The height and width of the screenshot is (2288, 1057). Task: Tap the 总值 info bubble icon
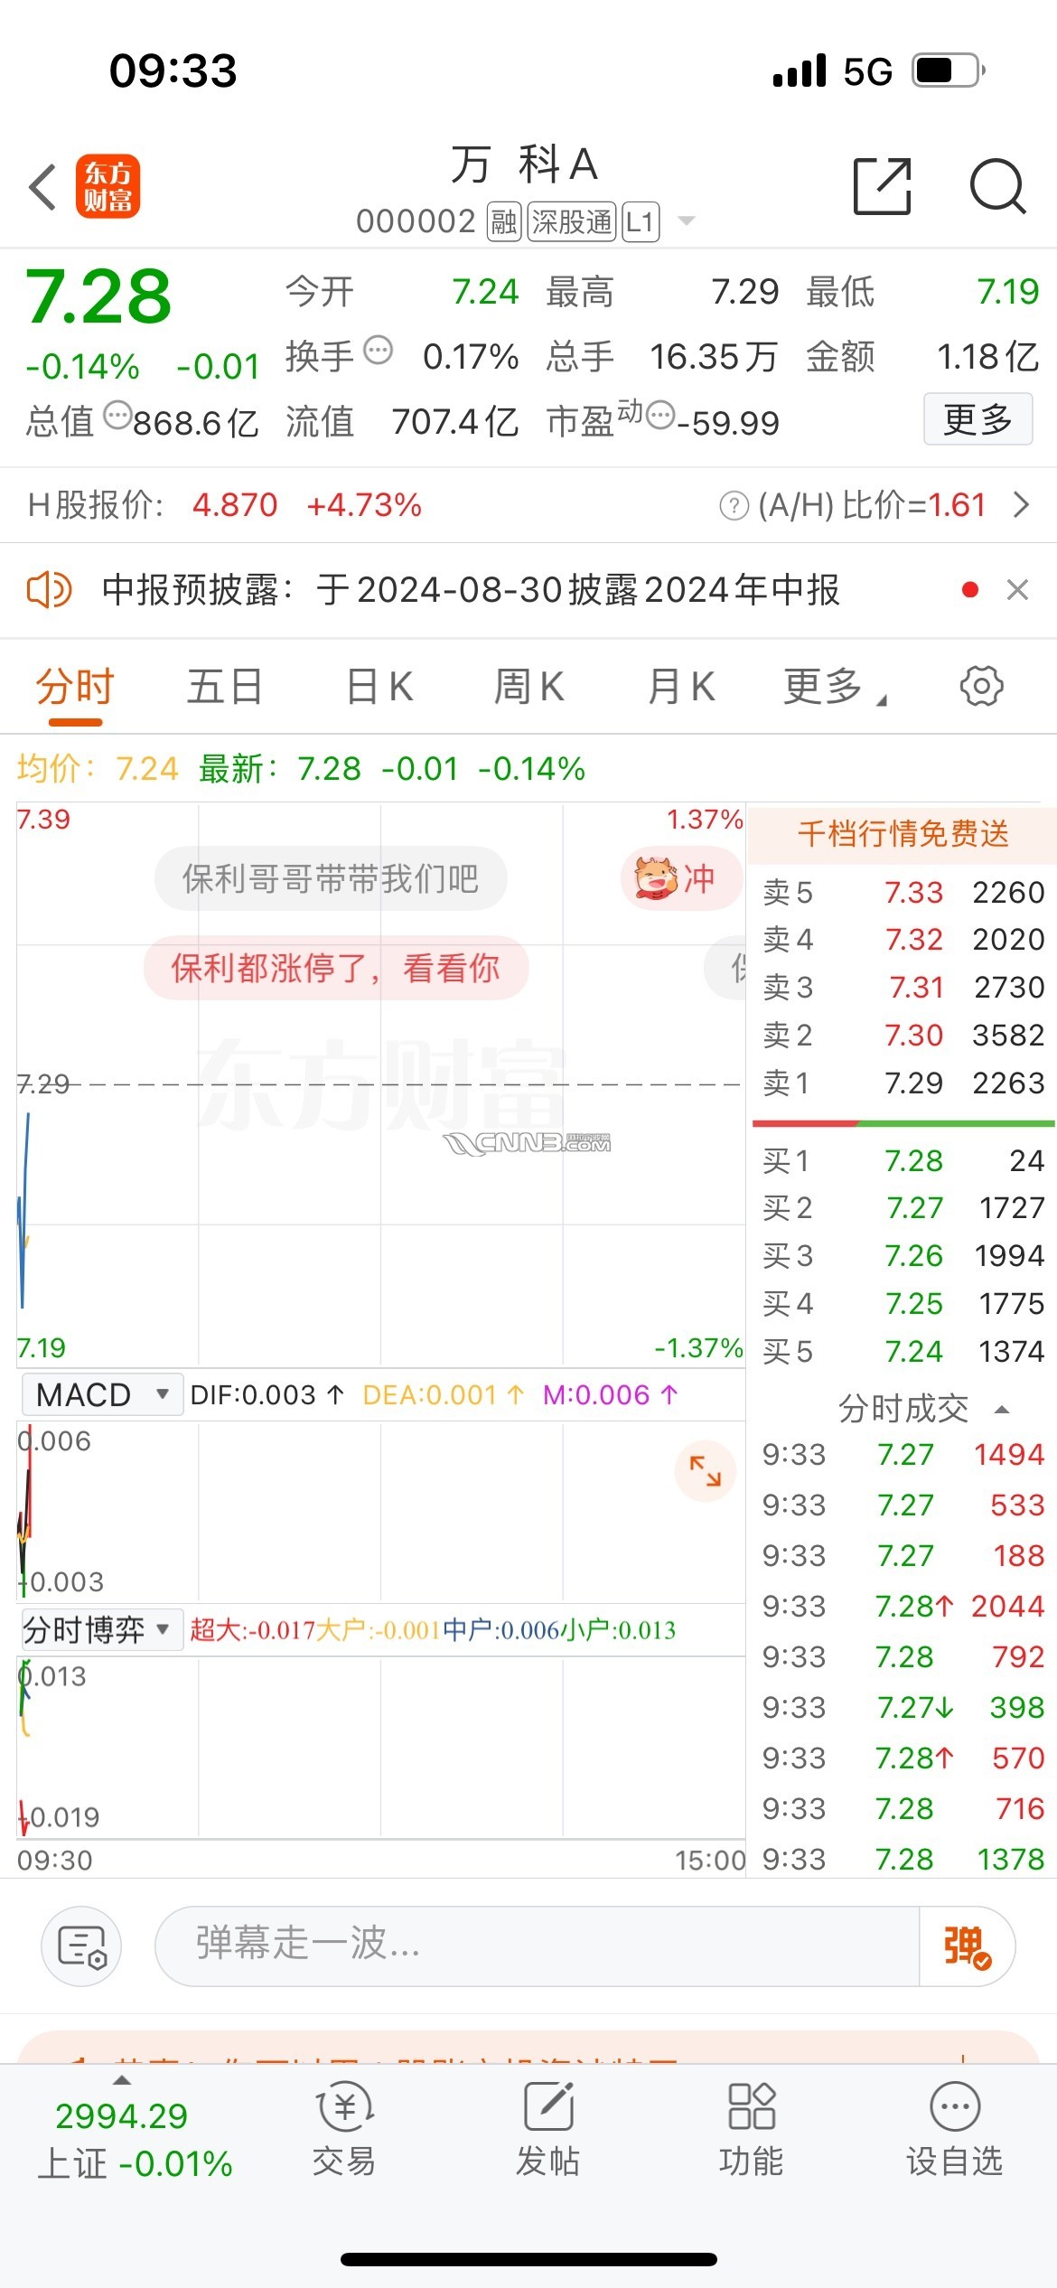(118, 416)
